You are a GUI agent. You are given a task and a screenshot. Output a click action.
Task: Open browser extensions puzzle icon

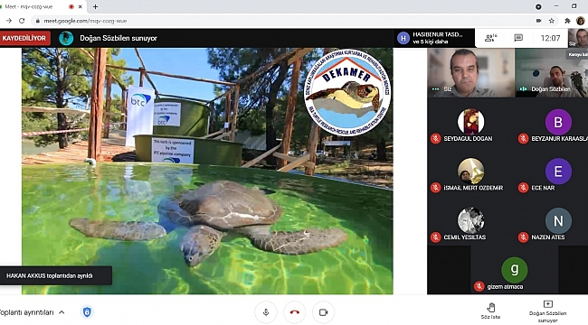click(567, 21)
